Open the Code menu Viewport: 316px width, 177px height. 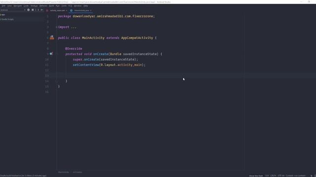pos(26,6)
